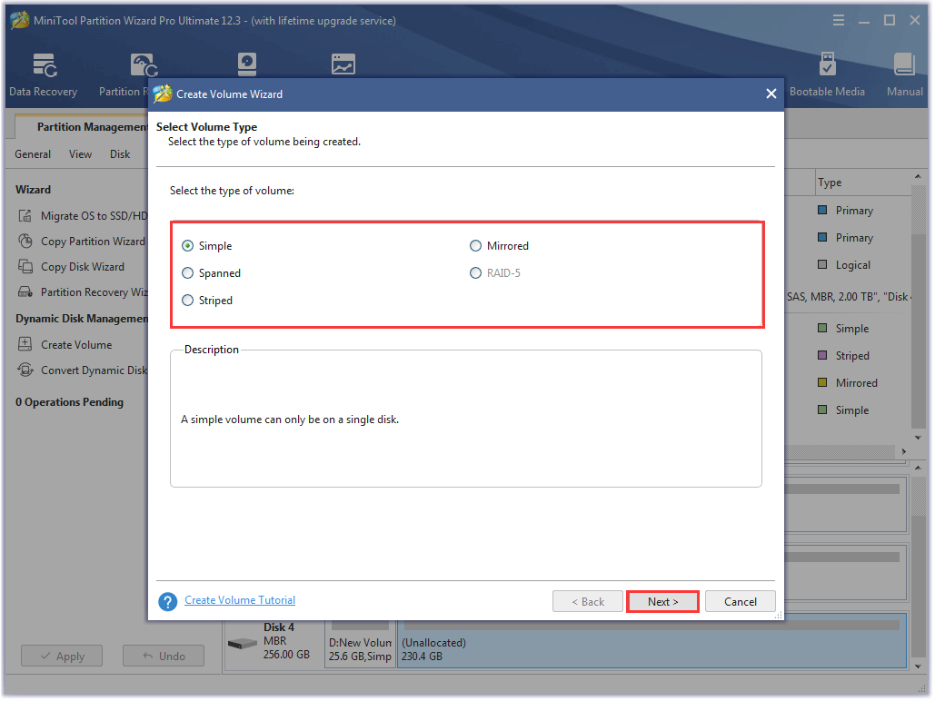Image resolution: width=935 pixels, height=701 pixels.
Task: Open the Bootable Media tool
Action: point(827,74)
